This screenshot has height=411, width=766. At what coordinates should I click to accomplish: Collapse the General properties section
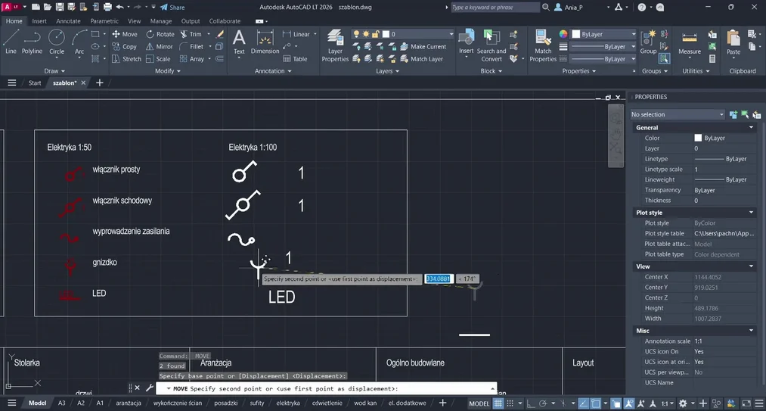click(x=751, y=128)
